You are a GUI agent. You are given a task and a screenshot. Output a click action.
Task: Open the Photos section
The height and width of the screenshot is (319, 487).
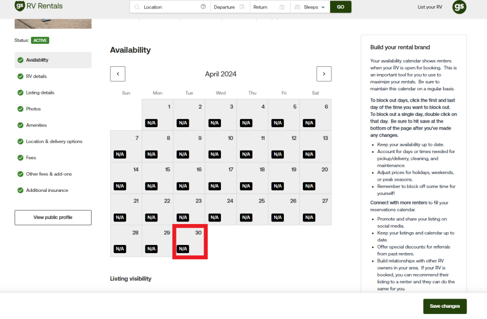tap(33, 109)
